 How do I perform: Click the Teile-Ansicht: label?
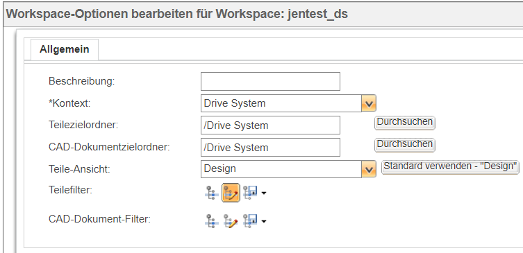[x=79, y=169]
